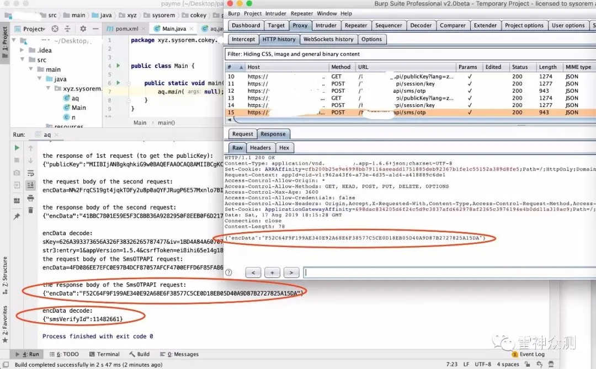
Task: Click lock icon in IntelliJ status bar
Action: tap(528, 364)
